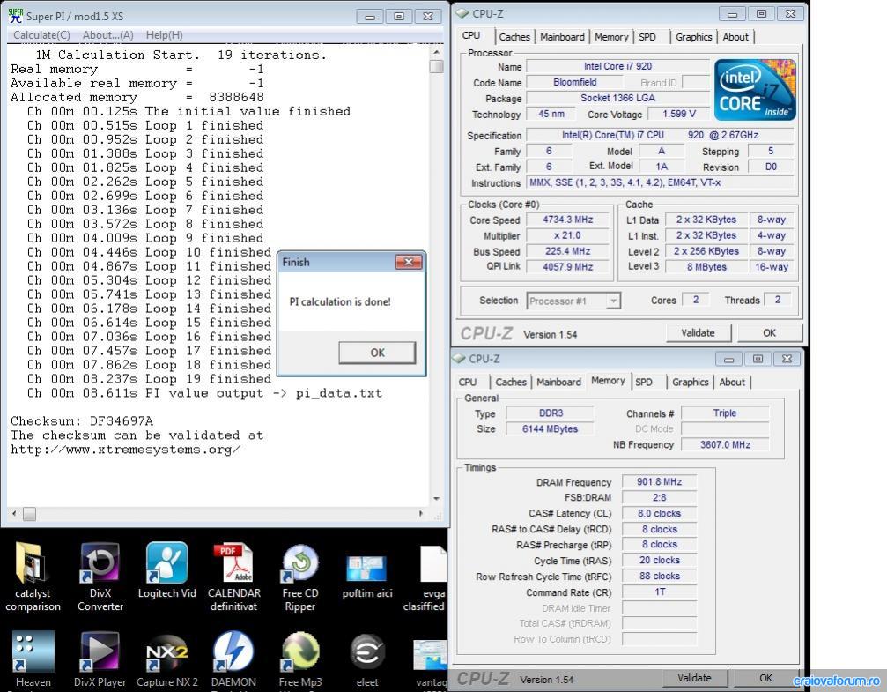This screenshot has width=887, height=692.
Task: Click the Multiplier value x 21.0
Action: coord(568,235)
